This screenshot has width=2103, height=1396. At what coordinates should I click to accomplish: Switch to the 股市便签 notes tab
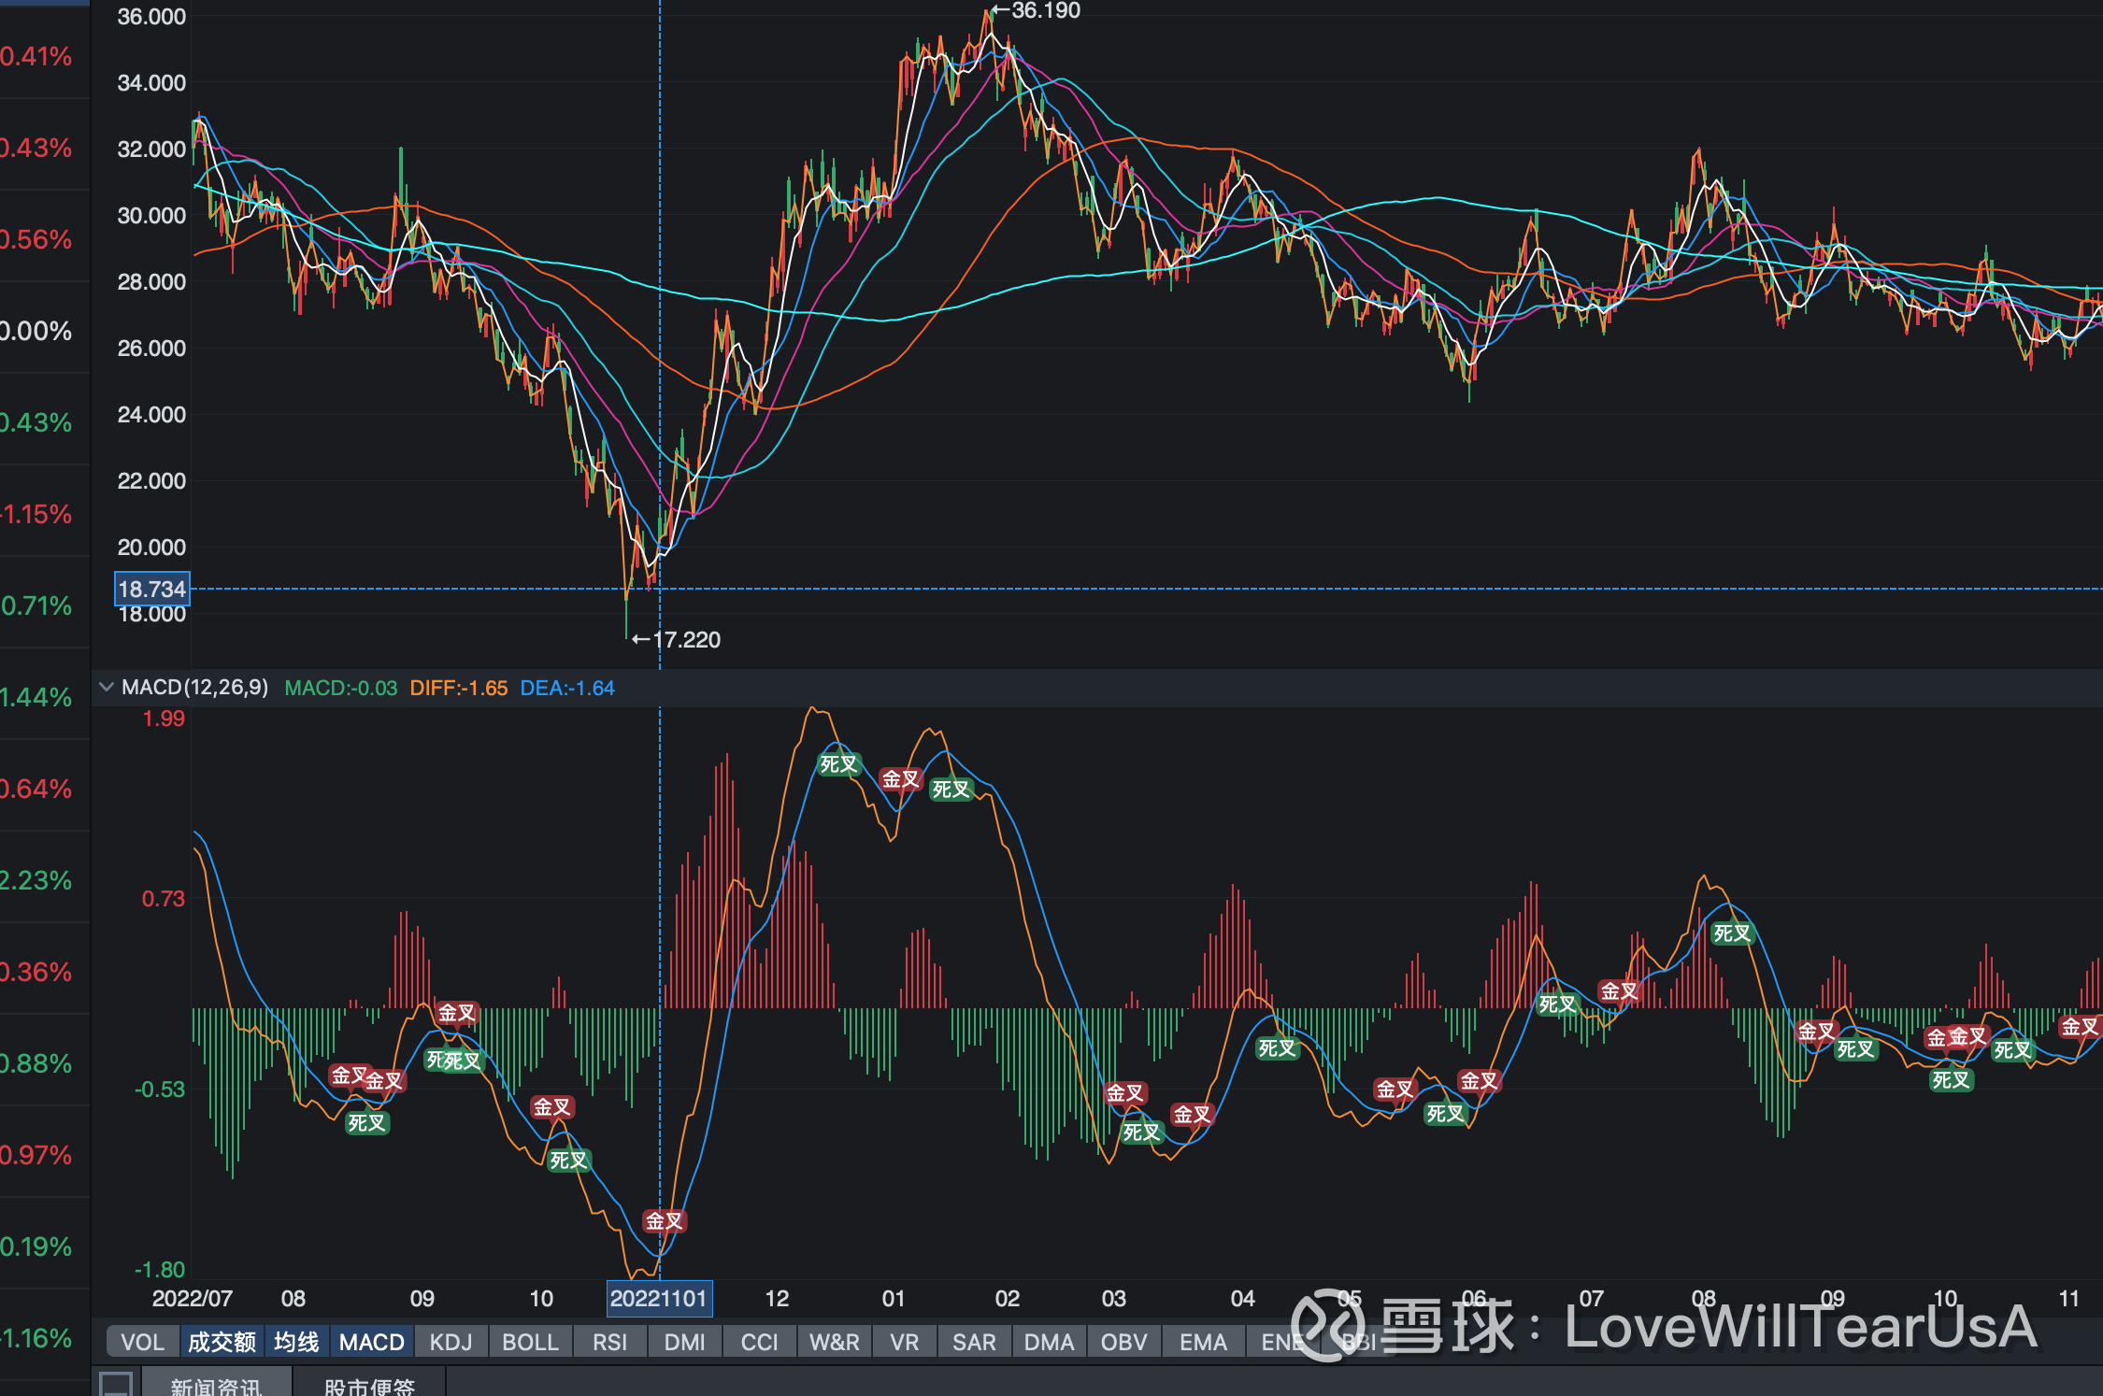pyautogui.click(x=369, y=1386)
